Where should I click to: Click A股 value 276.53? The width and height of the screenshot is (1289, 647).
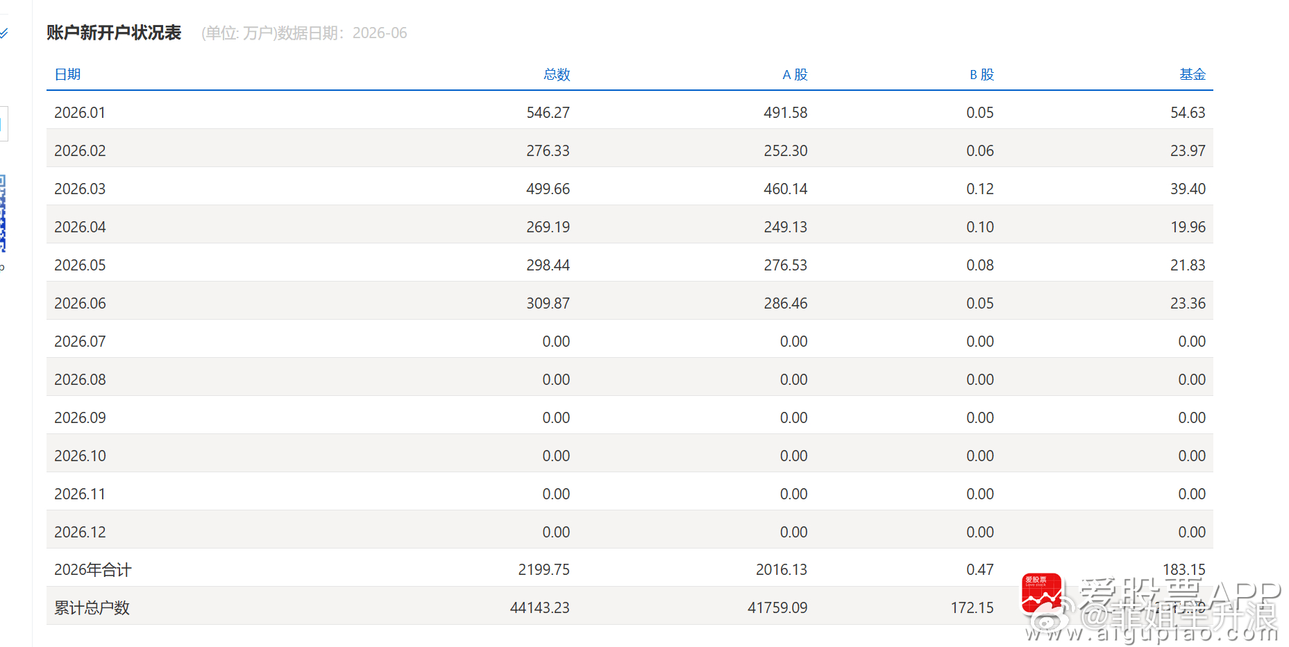785,265
